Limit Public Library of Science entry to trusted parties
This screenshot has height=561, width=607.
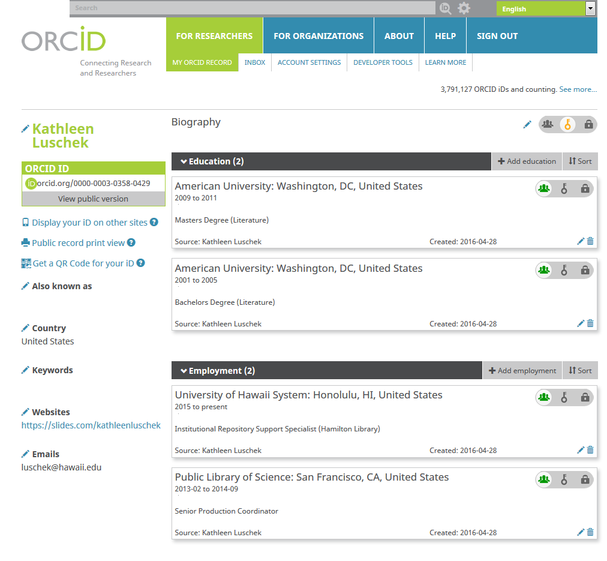564,479
